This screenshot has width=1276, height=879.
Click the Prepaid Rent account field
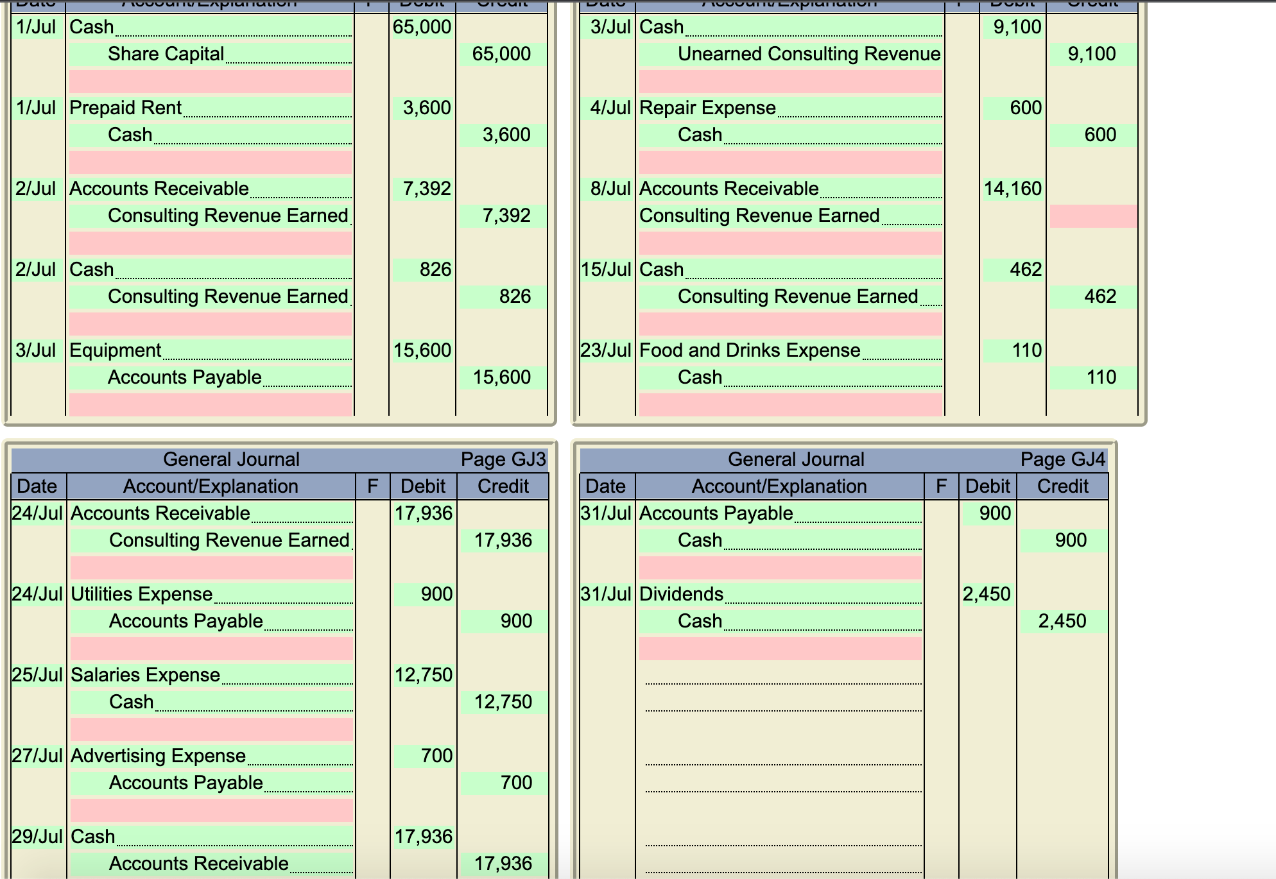click(x=211, y=108)
